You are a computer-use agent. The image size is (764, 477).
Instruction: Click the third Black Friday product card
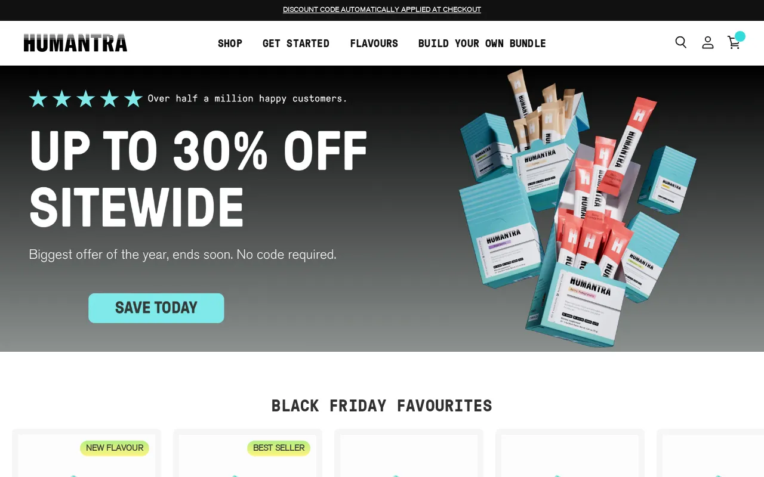click(409, 453)
